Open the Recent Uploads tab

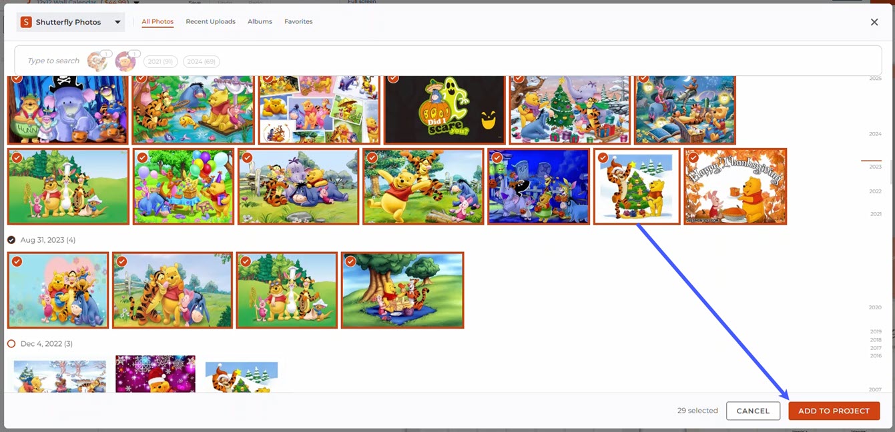[x=210, y=21]
